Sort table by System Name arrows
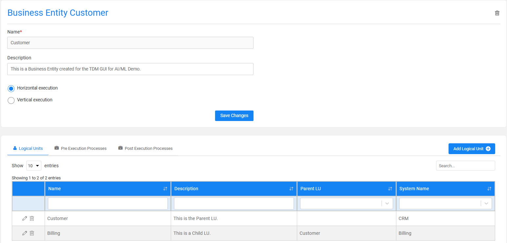 point(489,189)
